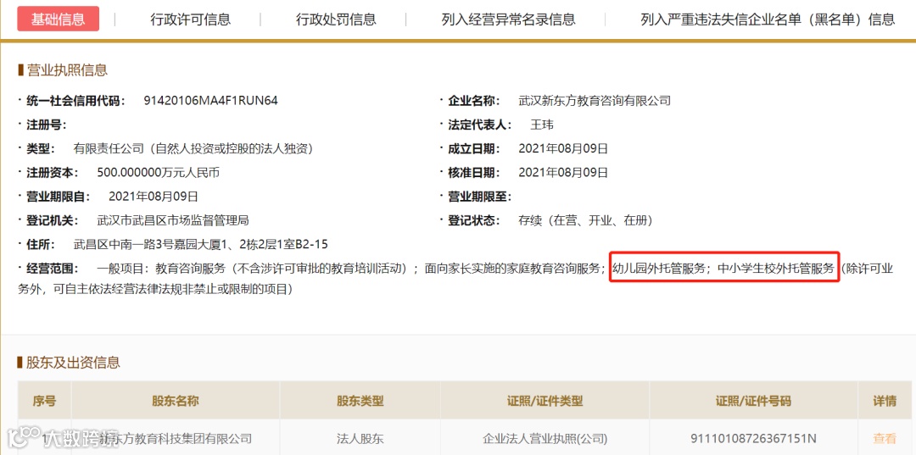Screen dimensions: 916x455
Task: Click company name 武汉新东方教育咨询有限公司
Action: [595, 100]
